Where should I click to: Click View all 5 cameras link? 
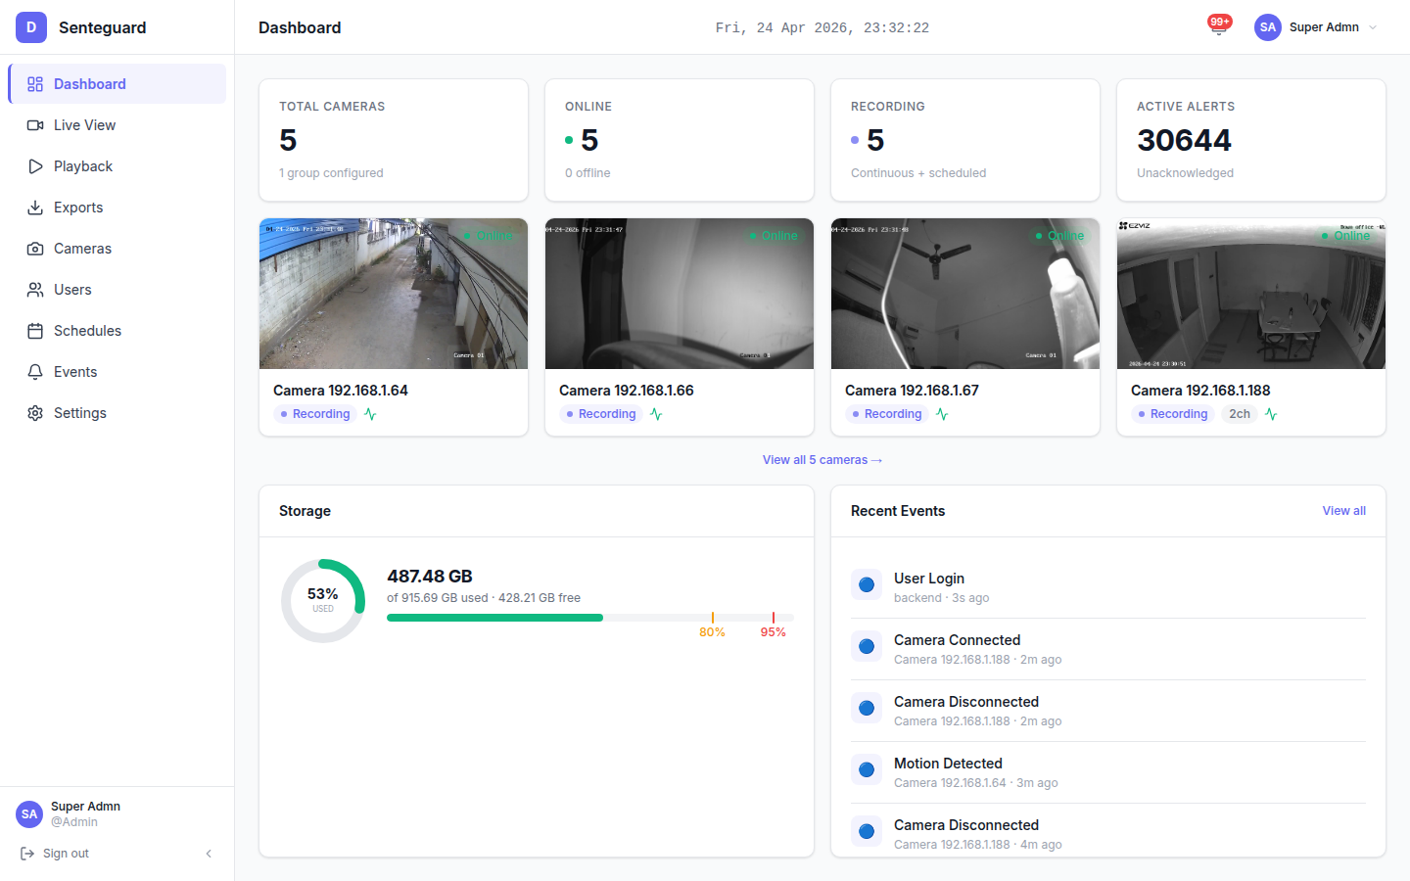tap(822, 460)
